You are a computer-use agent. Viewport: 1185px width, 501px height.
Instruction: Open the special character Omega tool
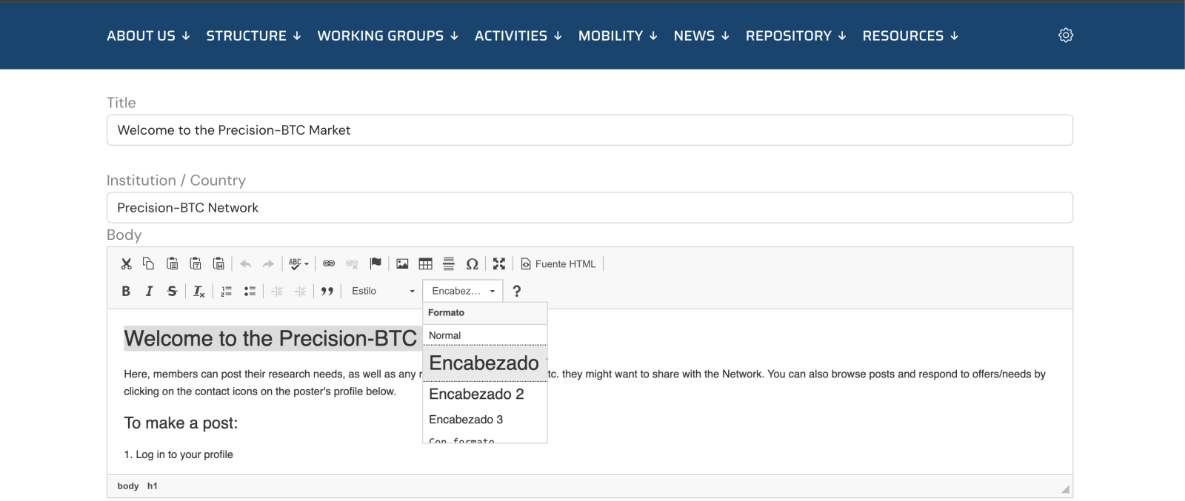(472, 264)
